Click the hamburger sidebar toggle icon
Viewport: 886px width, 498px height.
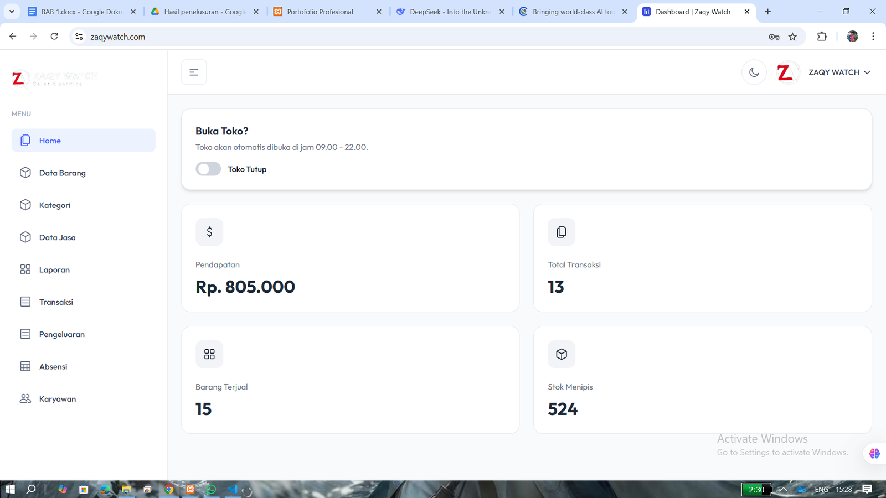tap(194, 72)
